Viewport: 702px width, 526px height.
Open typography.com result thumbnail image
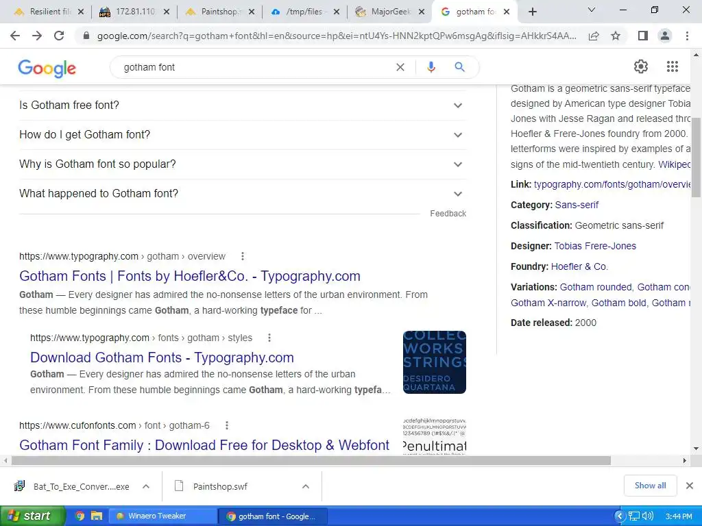click(434, 362)
